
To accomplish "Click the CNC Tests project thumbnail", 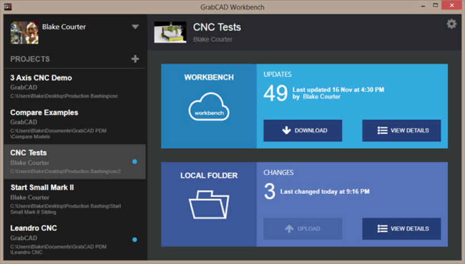I will [x=170, y=32].
